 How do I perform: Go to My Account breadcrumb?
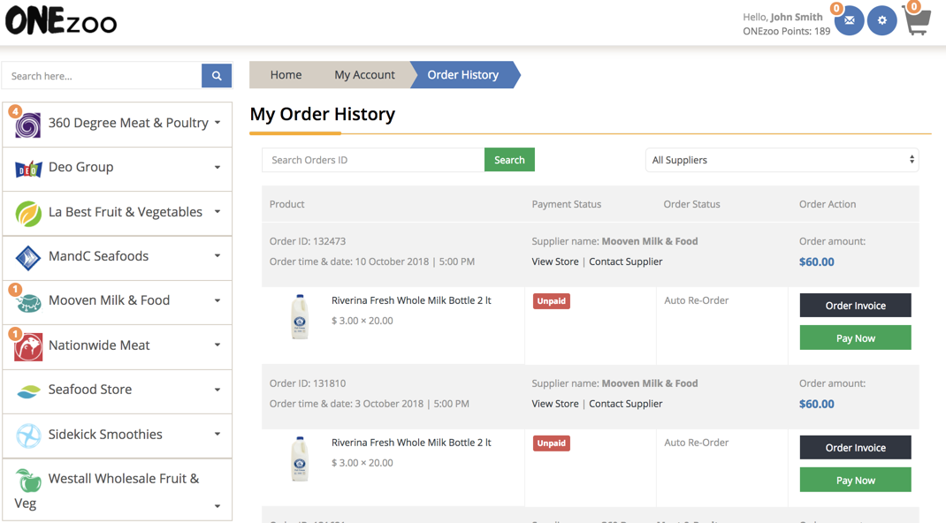pos(364,75)
